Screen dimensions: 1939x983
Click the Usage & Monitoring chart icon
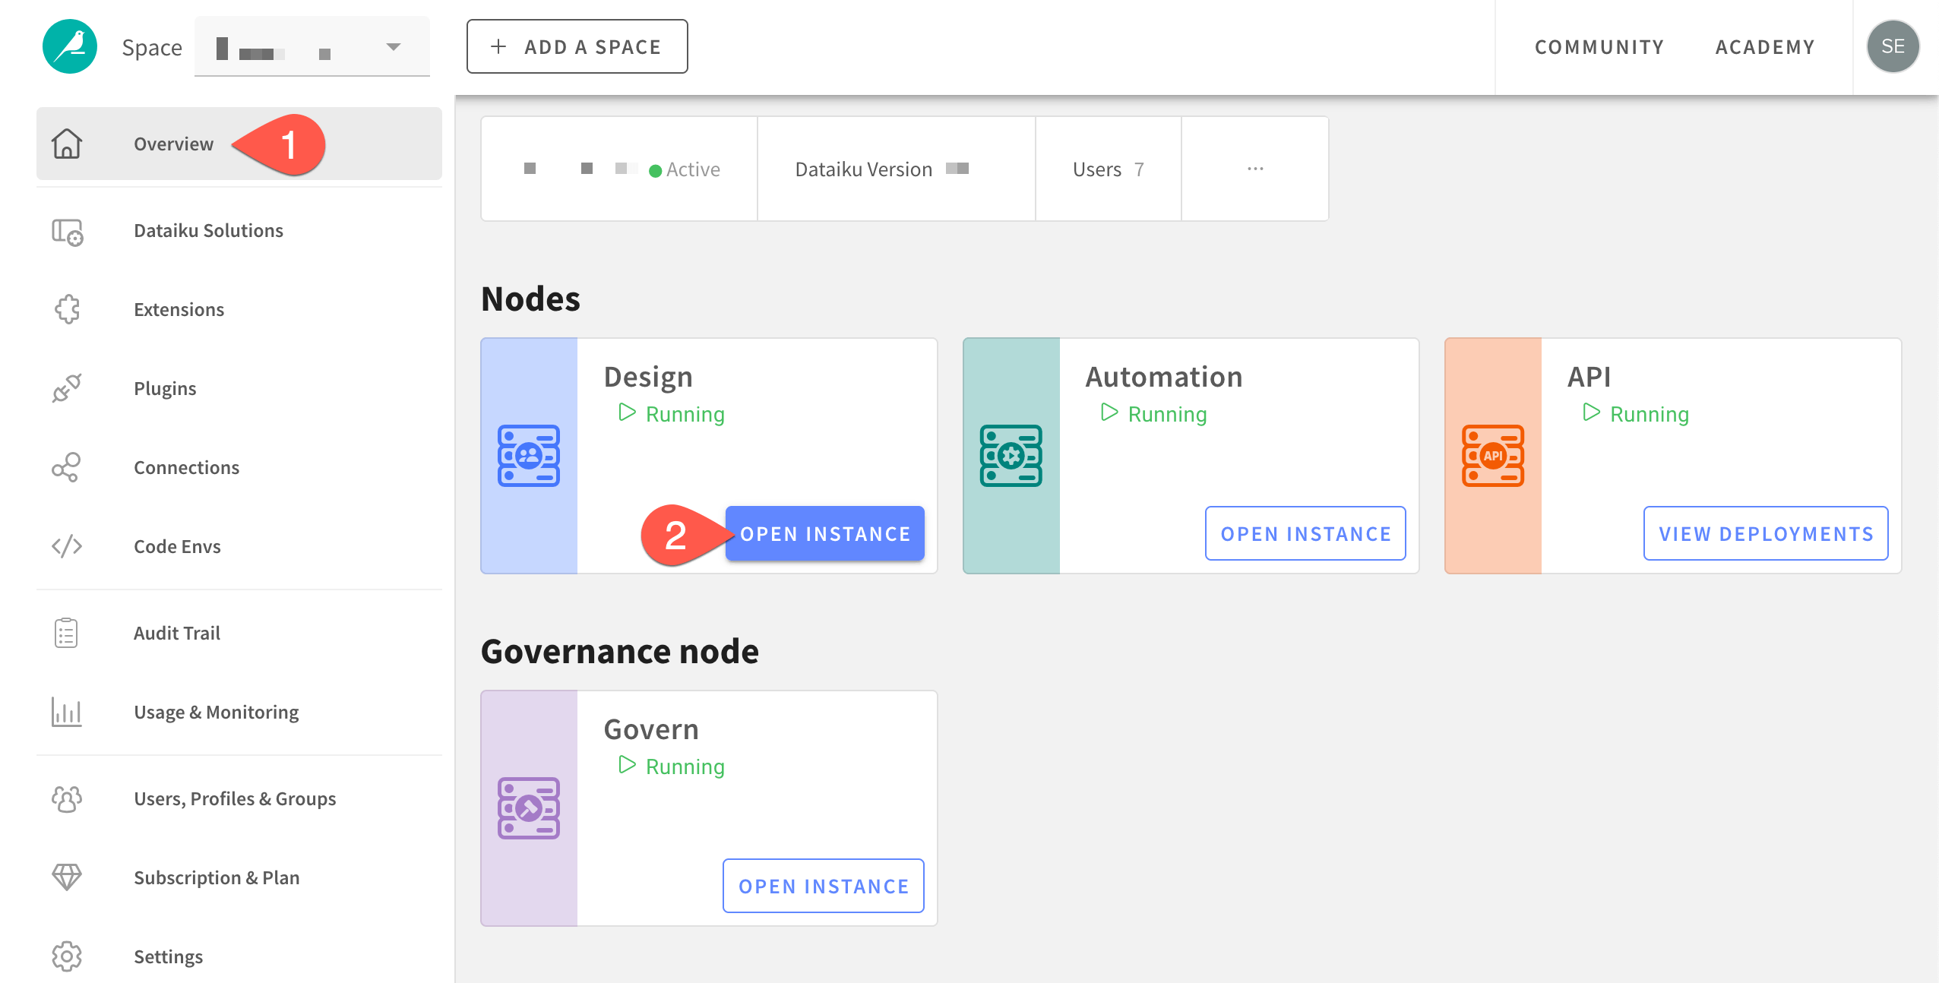[x=67, y=712]
